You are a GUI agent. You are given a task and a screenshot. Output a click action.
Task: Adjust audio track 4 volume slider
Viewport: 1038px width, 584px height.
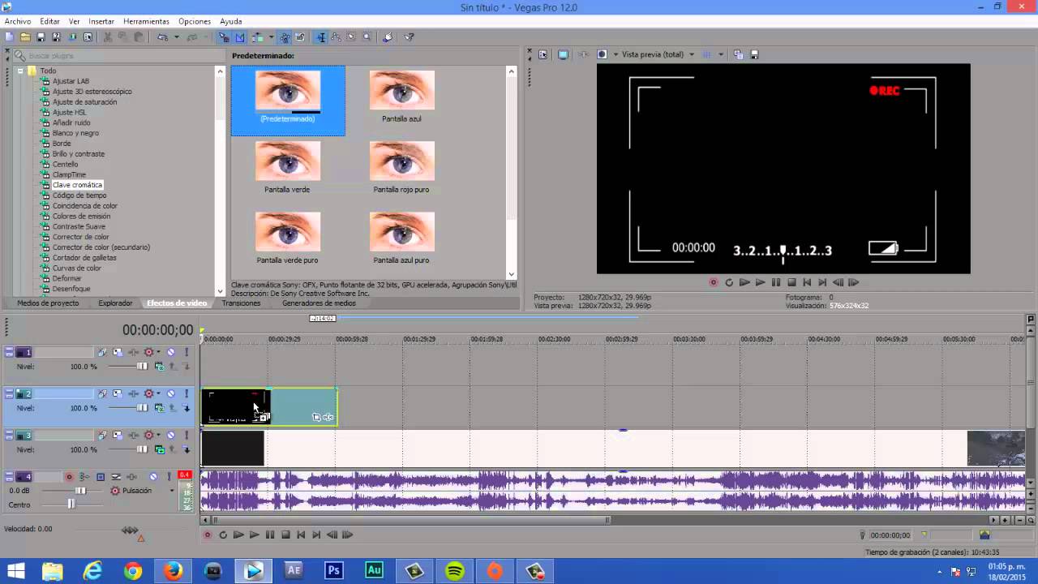pyautogui.click(x=80, y=491)
